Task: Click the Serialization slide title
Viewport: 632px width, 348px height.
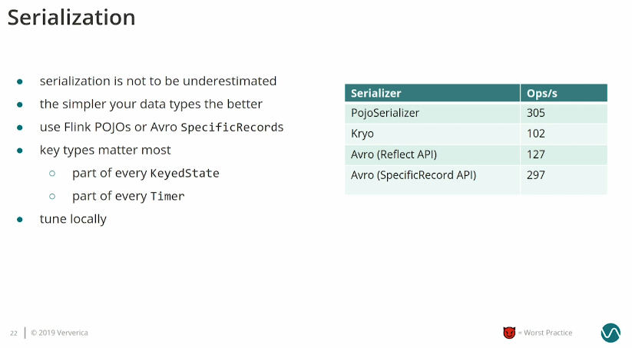Action: (x=71, y=18)
